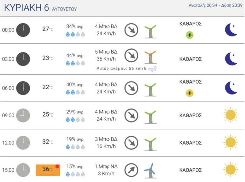Click the wind direction arrow at 09:00

131,115
